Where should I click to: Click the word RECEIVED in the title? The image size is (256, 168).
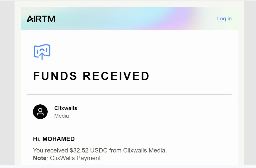[116, 76]
